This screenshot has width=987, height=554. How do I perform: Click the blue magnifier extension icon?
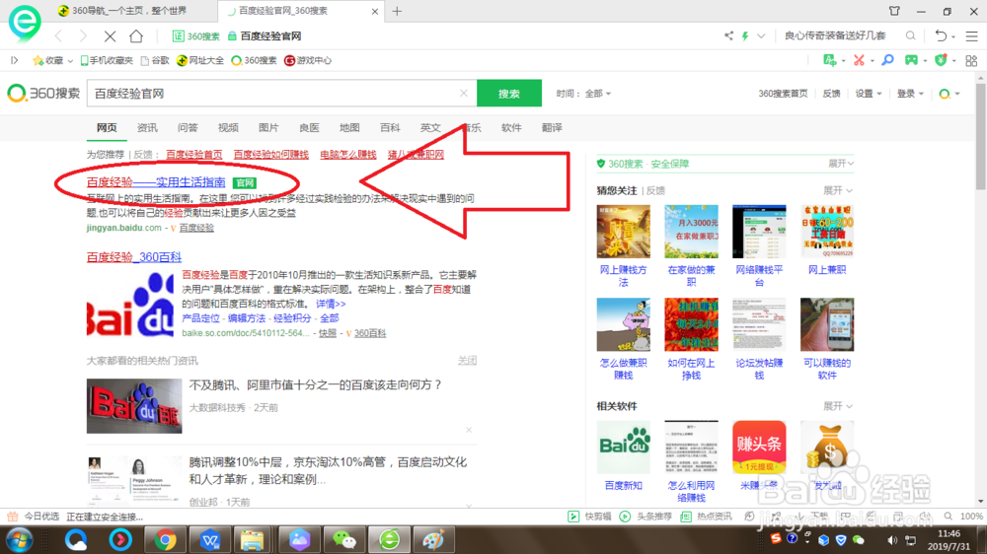tap(887, 60)
